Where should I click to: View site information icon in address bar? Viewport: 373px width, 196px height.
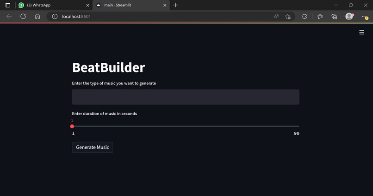(55, 16)
